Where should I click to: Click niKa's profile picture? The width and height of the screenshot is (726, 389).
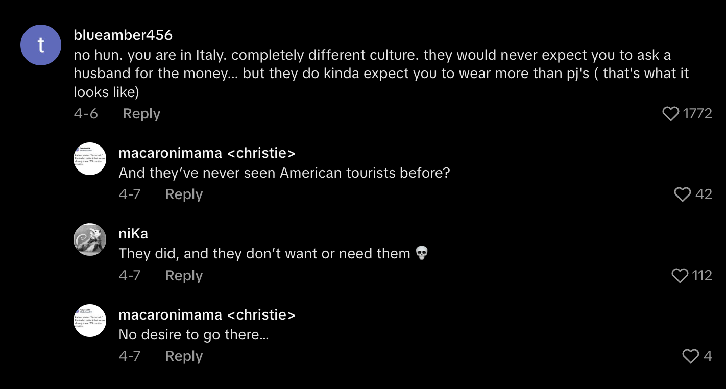pyautogui.click(x=90, y=239)
